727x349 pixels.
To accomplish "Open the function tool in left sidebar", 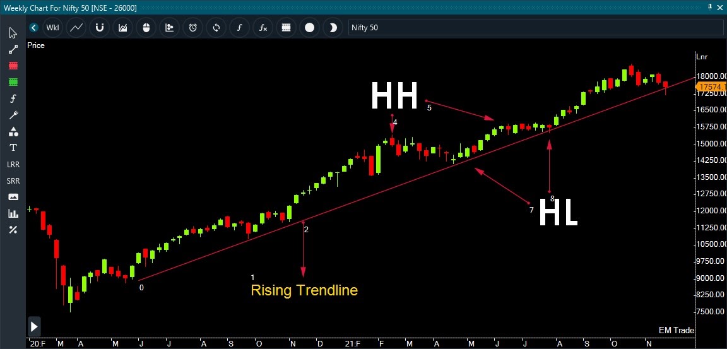I will point(13,98).
